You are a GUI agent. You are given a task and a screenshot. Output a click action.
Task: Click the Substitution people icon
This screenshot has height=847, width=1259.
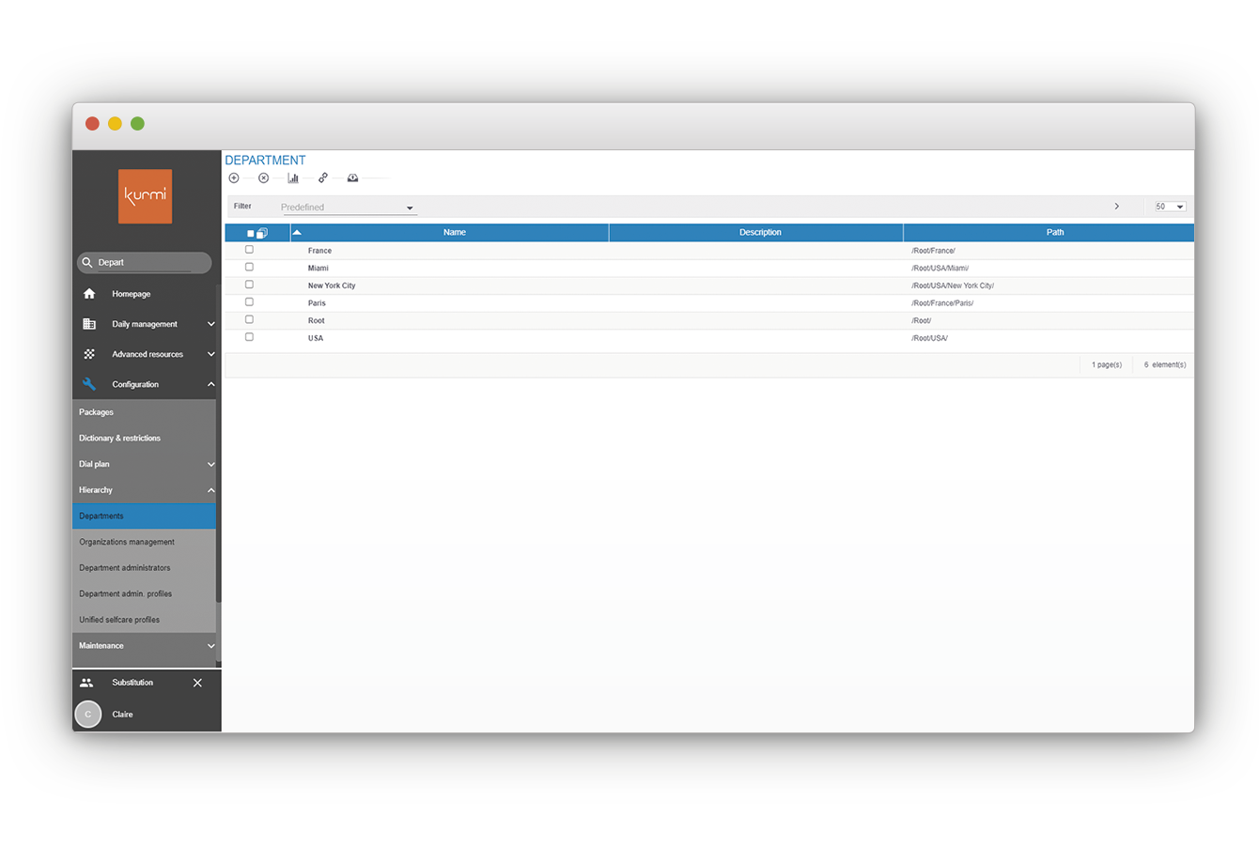86,683
